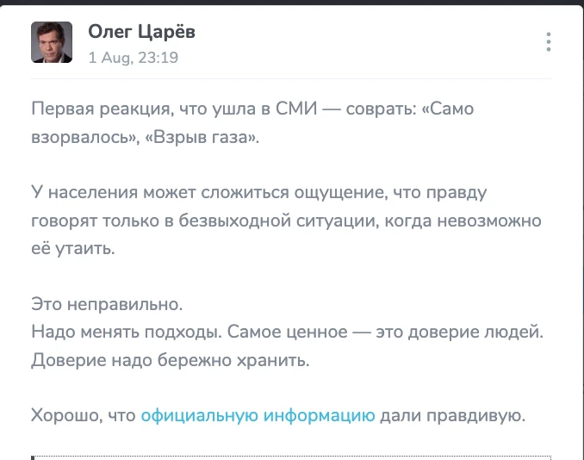Click Олег Царёв's profile avatar
This screenshot has height=460, width=584.
[x=52, y=42]
